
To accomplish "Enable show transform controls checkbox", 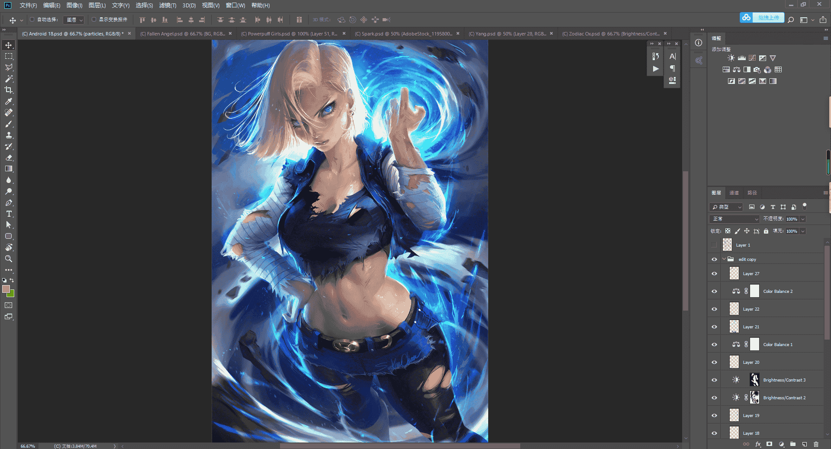I will point(94,19).
